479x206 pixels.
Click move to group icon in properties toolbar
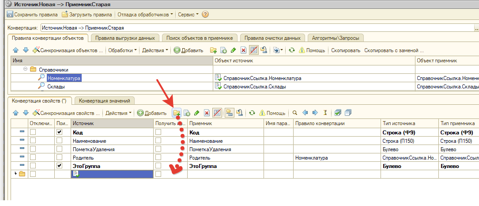click(240, 113)
